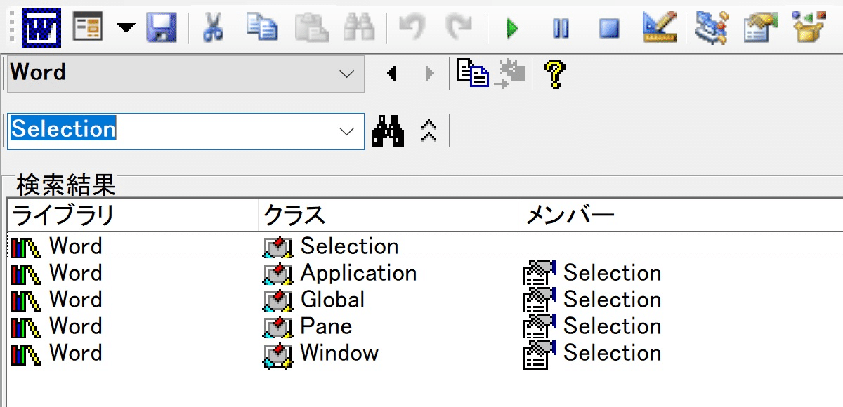The width and height of the screenshot is (843, 407).
Task: Expand the Selection search combo box
Action: pos(348,131)
